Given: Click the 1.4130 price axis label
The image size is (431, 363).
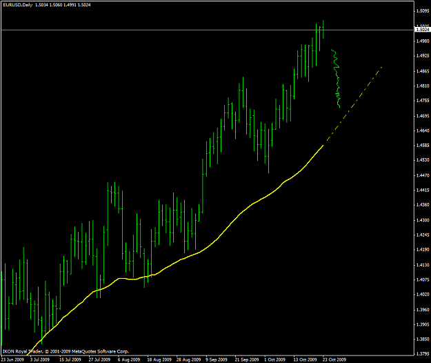Looking at the screenshot, I should click(423, 265).
